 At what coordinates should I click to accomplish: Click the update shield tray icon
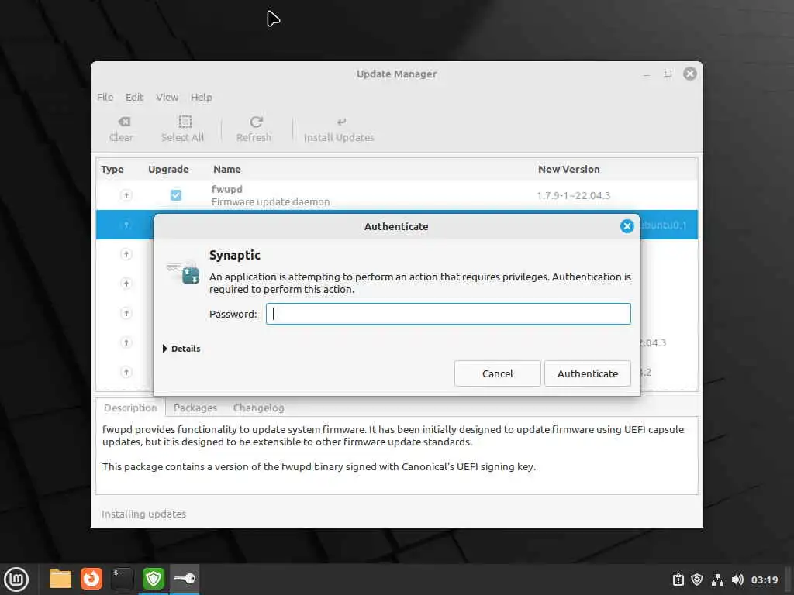click(697, 580)
